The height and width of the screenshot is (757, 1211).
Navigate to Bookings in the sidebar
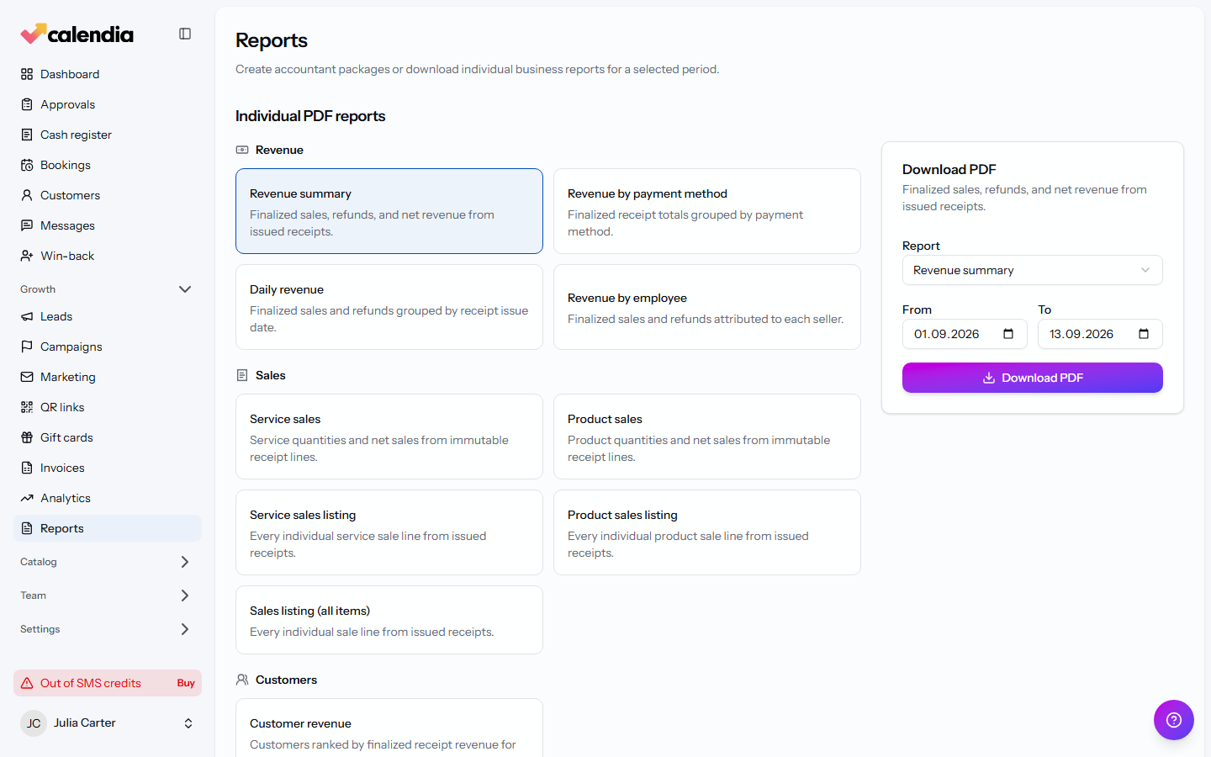108,165
